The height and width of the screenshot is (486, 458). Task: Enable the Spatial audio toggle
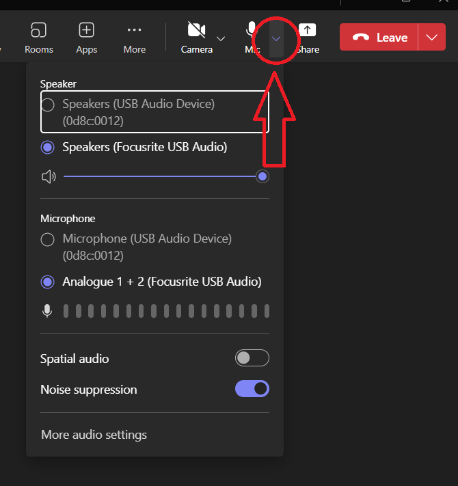(252, 358)
